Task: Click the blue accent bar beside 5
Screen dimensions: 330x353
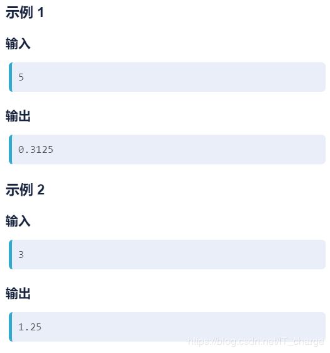Action: coord(10,77)
